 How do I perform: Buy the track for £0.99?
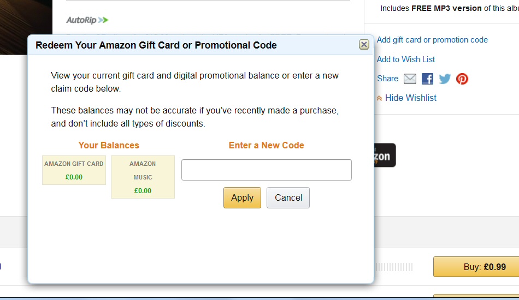point(475,267)
